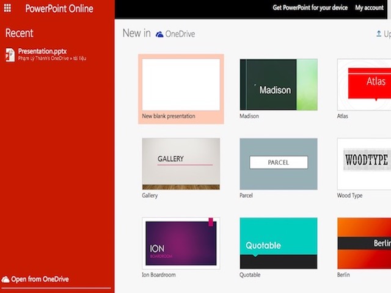
Task: Select the New blank presentation thumbnail
Action: pyautogui.click(x=181, y=84)
